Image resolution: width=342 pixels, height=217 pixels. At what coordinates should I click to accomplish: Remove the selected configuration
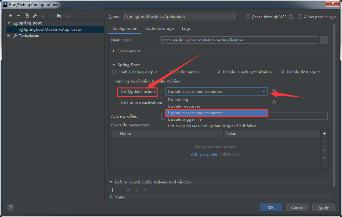18,16
